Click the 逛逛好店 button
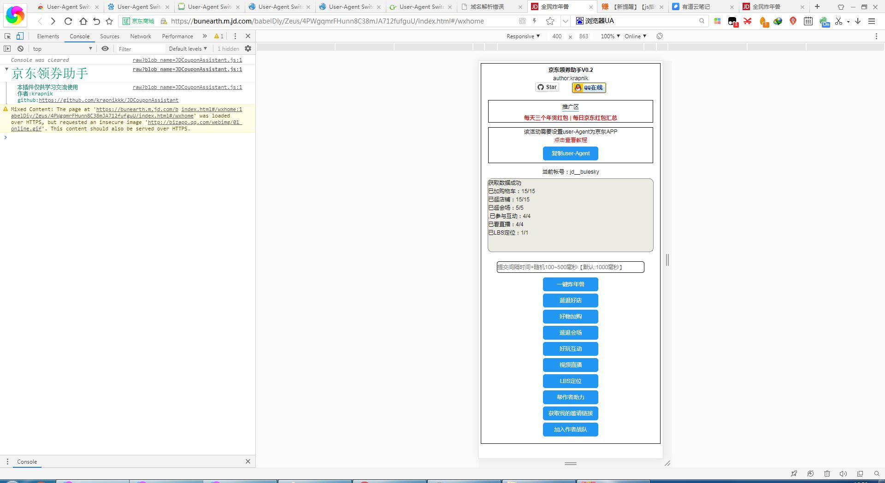 coord(571,300)
